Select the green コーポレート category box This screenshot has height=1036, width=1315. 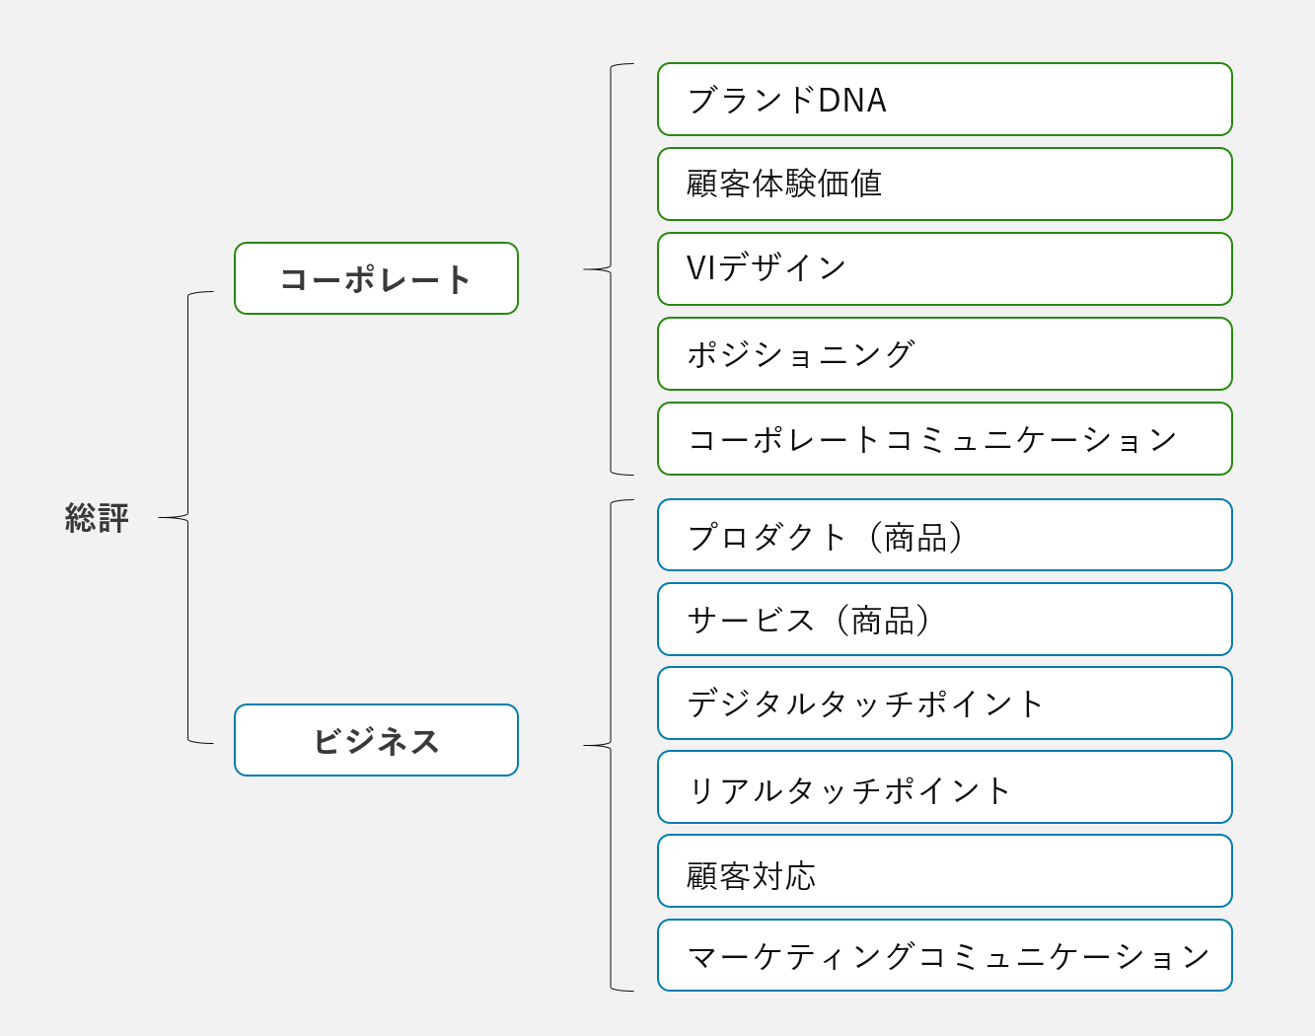pos(376,278)
